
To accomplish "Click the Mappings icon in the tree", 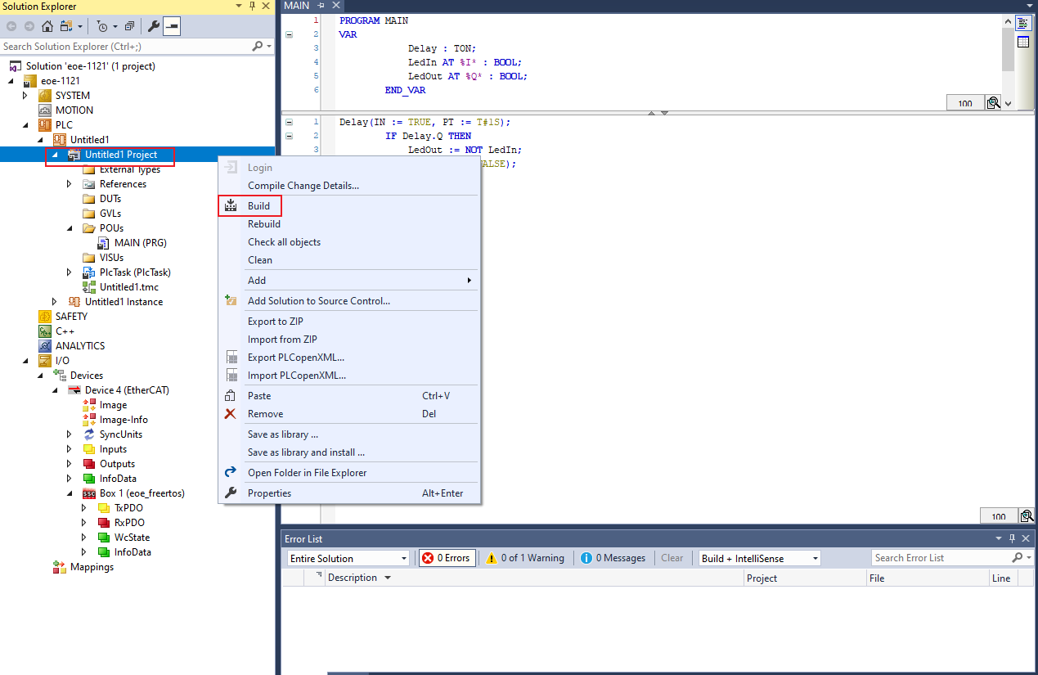I will 60,567.
